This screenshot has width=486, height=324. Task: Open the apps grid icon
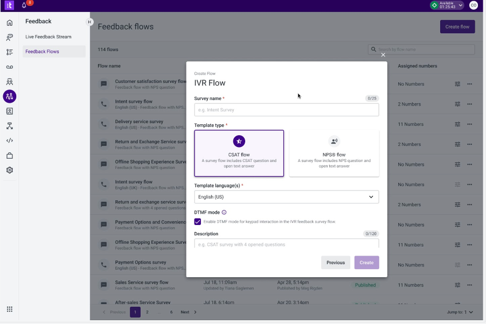click(10, 309)
